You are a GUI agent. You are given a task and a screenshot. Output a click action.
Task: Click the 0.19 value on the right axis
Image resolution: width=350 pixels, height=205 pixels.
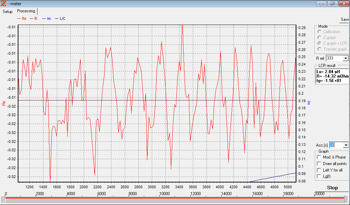coord(302,100)
